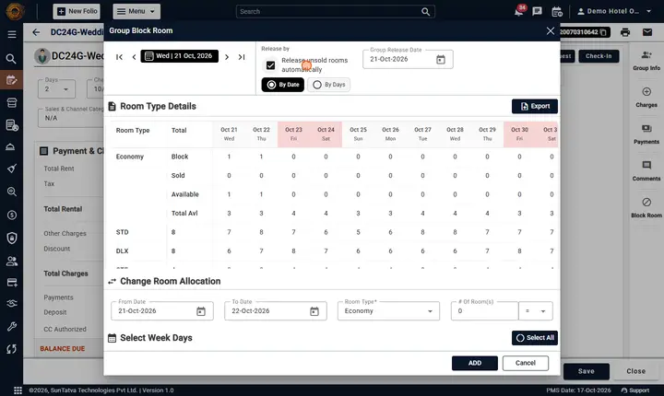Click the To Date field 22-Oct-2026
Image resolution: width=664 pixels, height=396 pixels.
275,311
